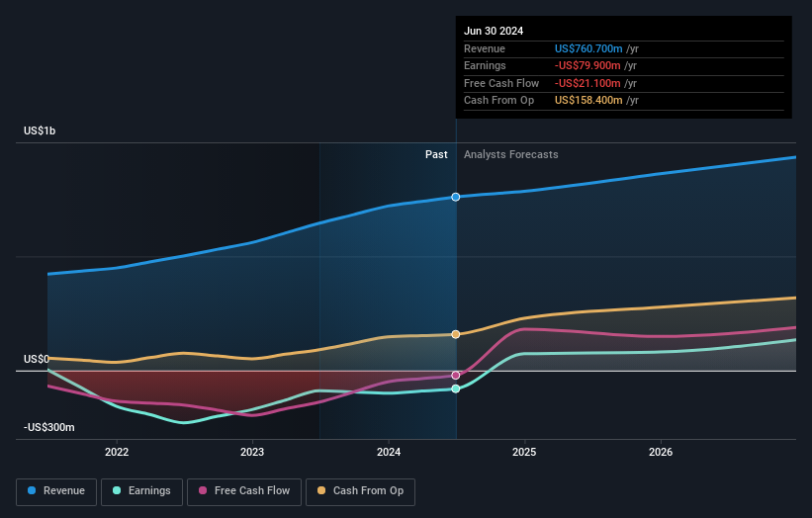Click the 'Cash From Op' tooltip row label

click(498, 101)
